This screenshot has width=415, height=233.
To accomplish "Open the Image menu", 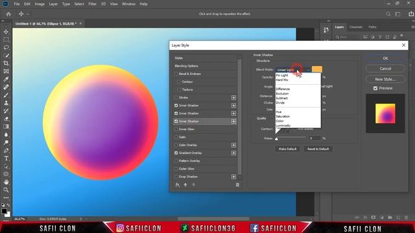I will click(x=40, y=4).
